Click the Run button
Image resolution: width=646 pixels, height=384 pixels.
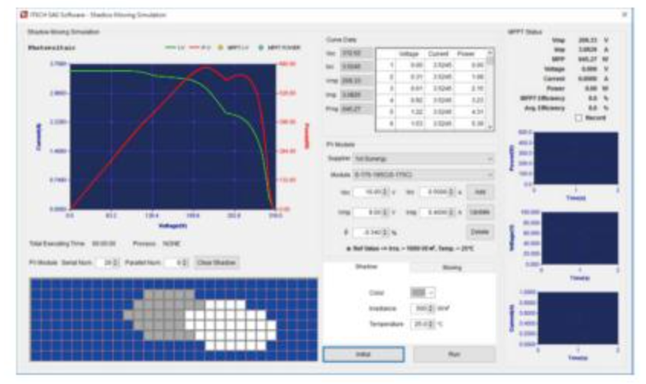(x=454, y=354)
